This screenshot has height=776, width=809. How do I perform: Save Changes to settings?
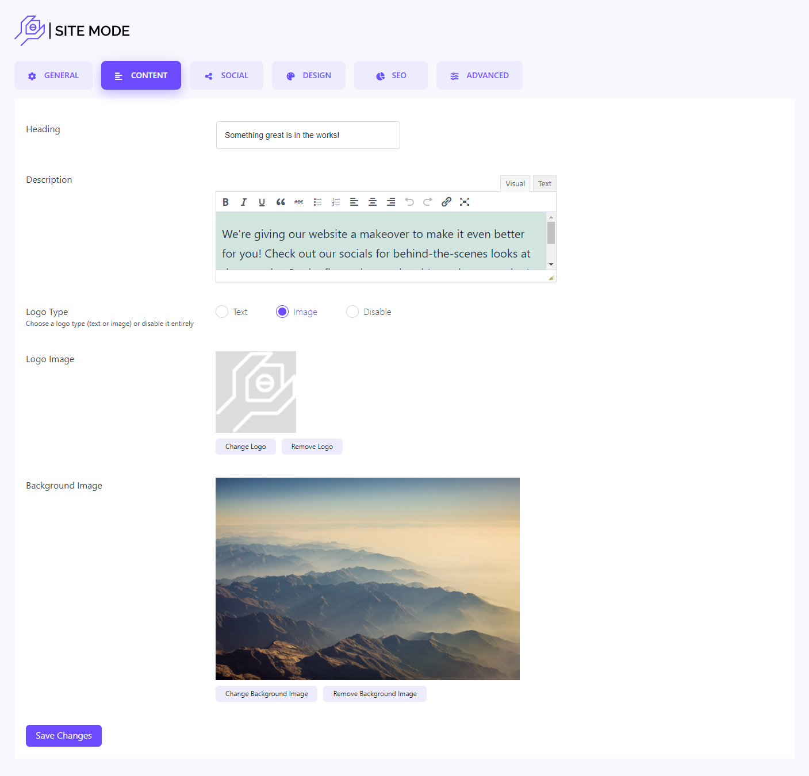[x=64, y=736]
